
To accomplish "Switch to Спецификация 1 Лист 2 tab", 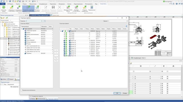I will coord(138,58).
